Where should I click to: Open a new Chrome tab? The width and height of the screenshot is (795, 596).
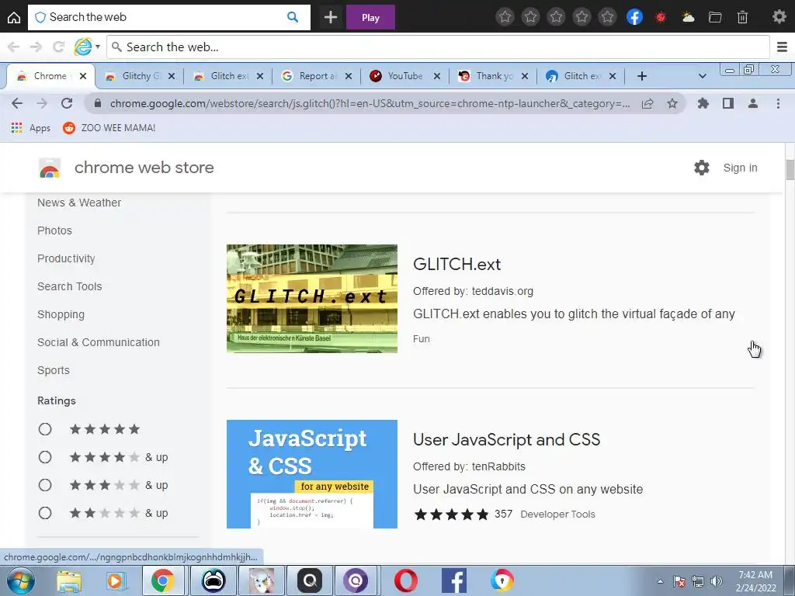coord(642,76)
